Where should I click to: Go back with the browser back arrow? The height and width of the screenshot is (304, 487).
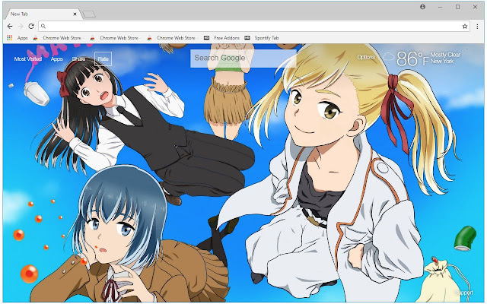coord(10,27)
